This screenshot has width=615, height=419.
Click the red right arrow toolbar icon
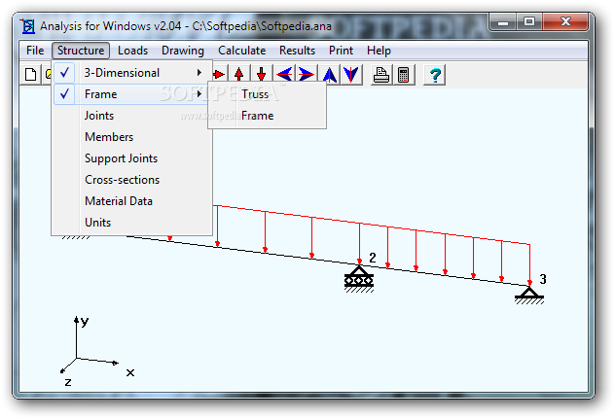tap(218, 74)
